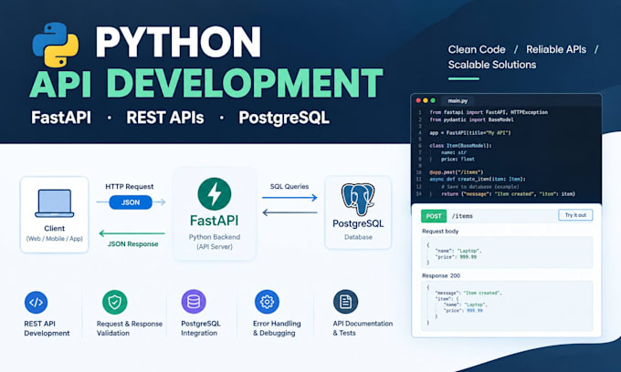This screenshot has width=621, height=372.
Task: Click the Request & Response Validation label
Action: point(130,328)
